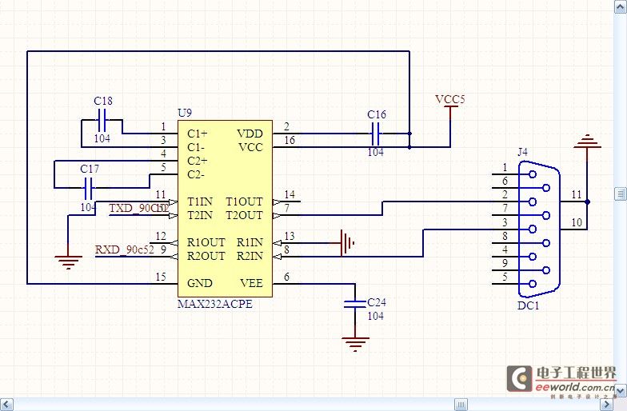The height and width of the screenshot is (411, 627).
Task: Click the R1OUT pin name
Action: (206, 243)
